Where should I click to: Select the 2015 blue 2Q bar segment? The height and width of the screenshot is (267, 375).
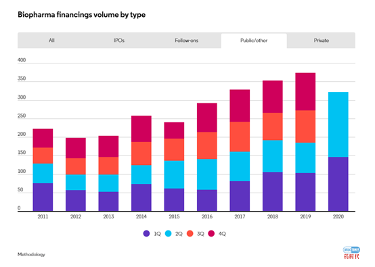click(x=174, y=174)
